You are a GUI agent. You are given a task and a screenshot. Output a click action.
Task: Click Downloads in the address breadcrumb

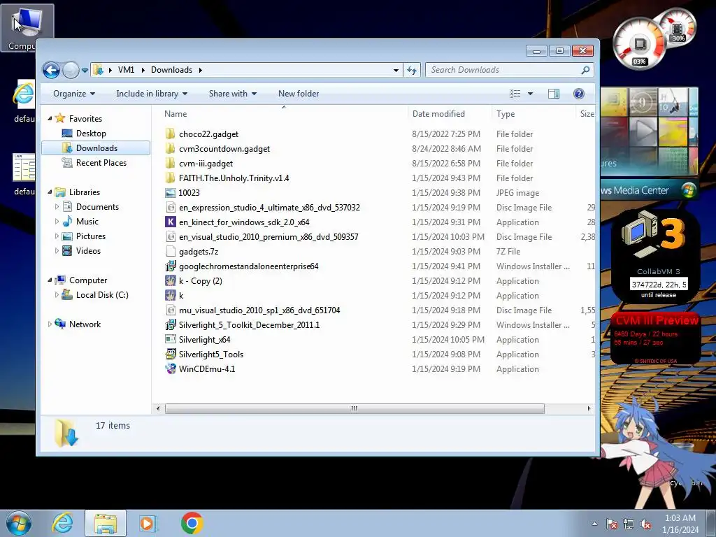172,70
